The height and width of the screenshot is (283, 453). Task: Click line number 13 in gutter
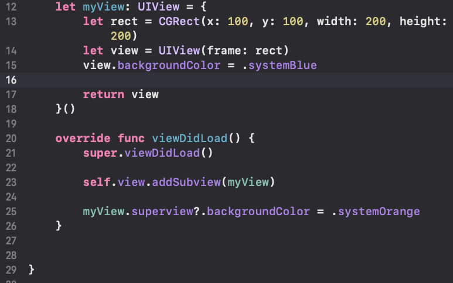(x=11, y=21)
